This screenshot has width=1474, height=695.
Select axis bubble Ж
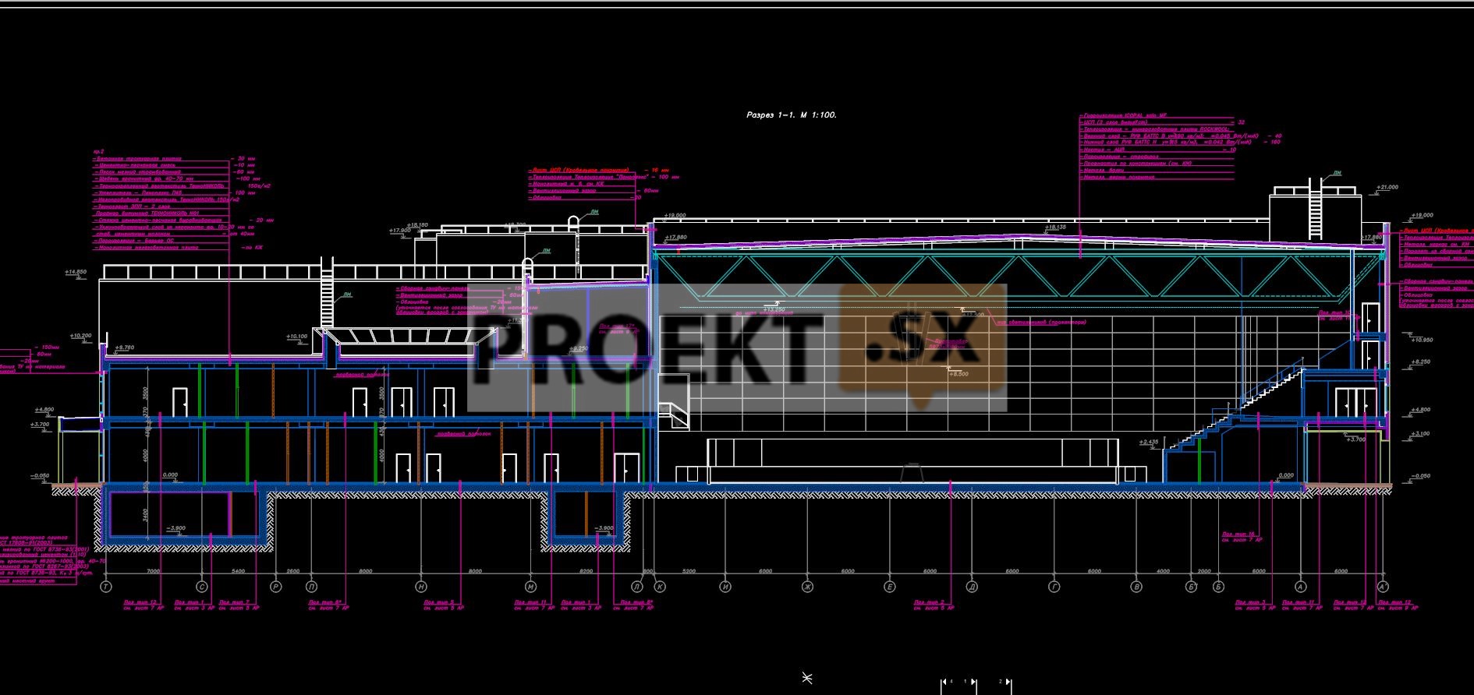click(808, 586)
